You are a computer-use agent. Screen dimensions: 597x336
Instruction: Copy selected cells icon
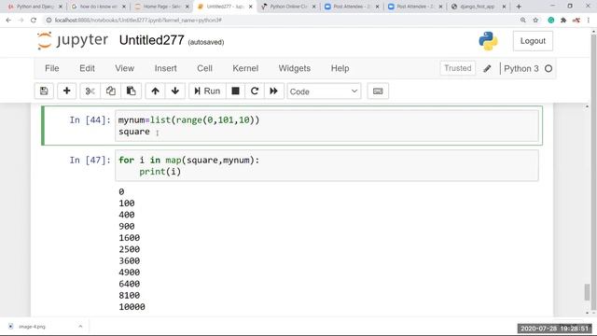[x=111, y=91]
